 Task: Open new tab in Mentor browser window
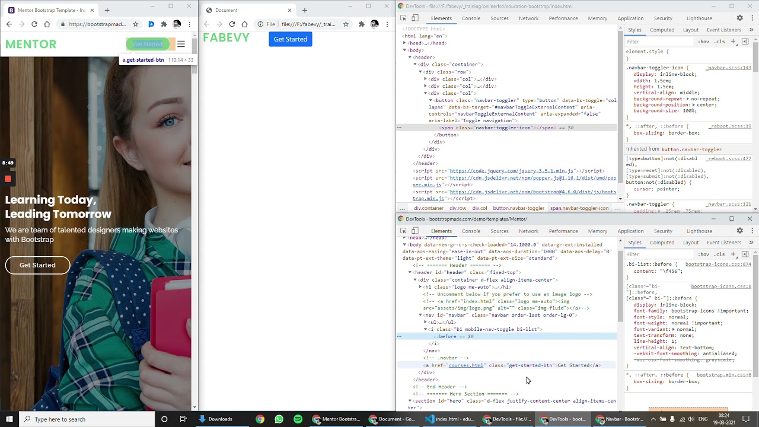click(107, 10)
